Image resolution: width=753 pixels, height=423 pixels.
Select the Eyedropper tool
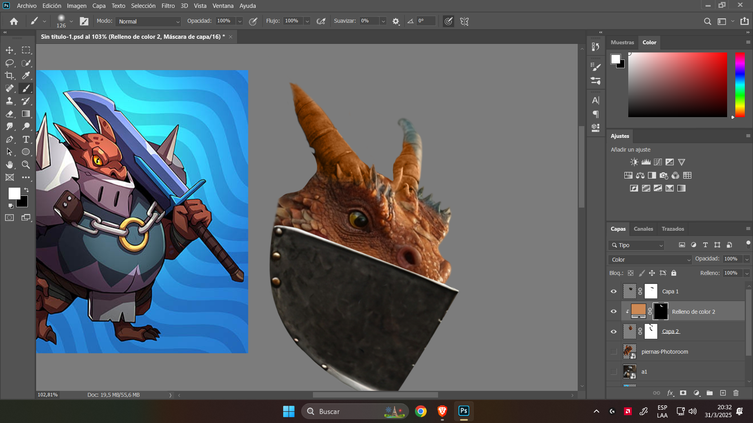(26, 76)
